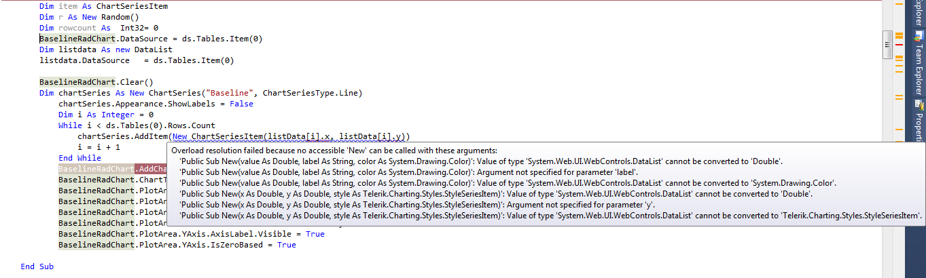Jump to the red error marker in scrollbar margin
This screenshot has height=278, width=926.
click(898, 45)
